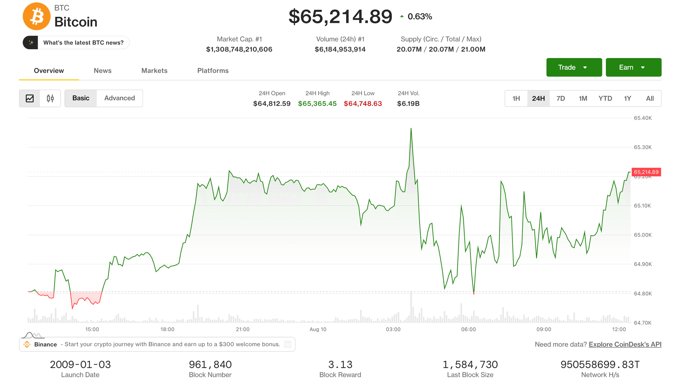Click the 65.40K price axis label
676x380 pixels.
click(643, 118)
